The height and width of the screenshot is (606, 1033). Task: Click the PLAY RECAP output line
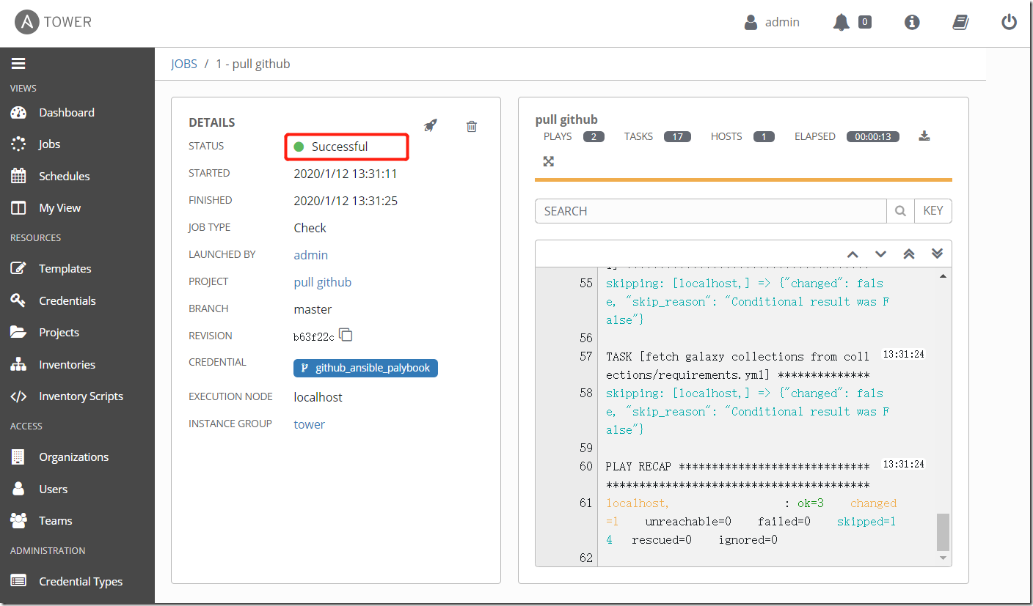pyautogui.click(x=737, y=476)
